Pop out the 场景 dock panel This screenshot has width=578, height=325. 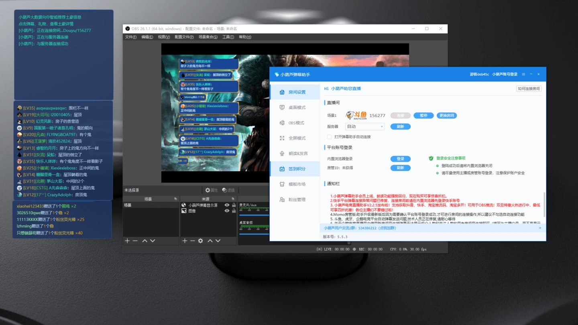pyautogui.click(x=175, y=199)
